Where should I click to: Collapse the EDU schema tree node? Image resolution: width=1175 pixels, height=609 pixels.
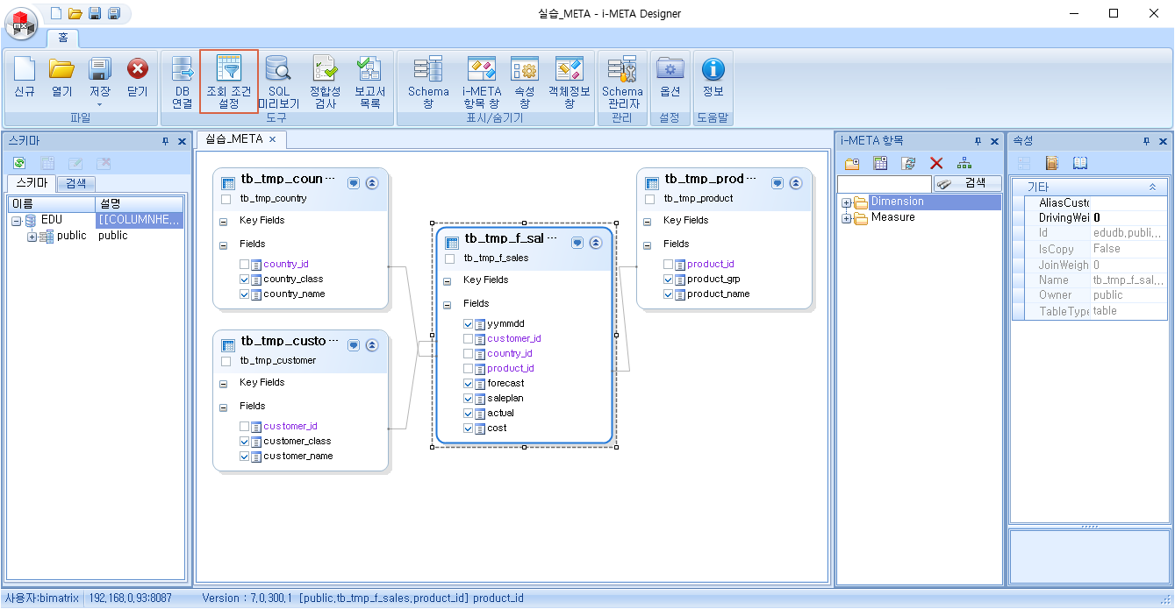[17, 221]
